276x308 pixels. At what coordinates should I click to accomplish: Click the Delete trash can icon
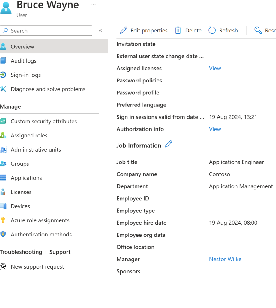point(178,30)
